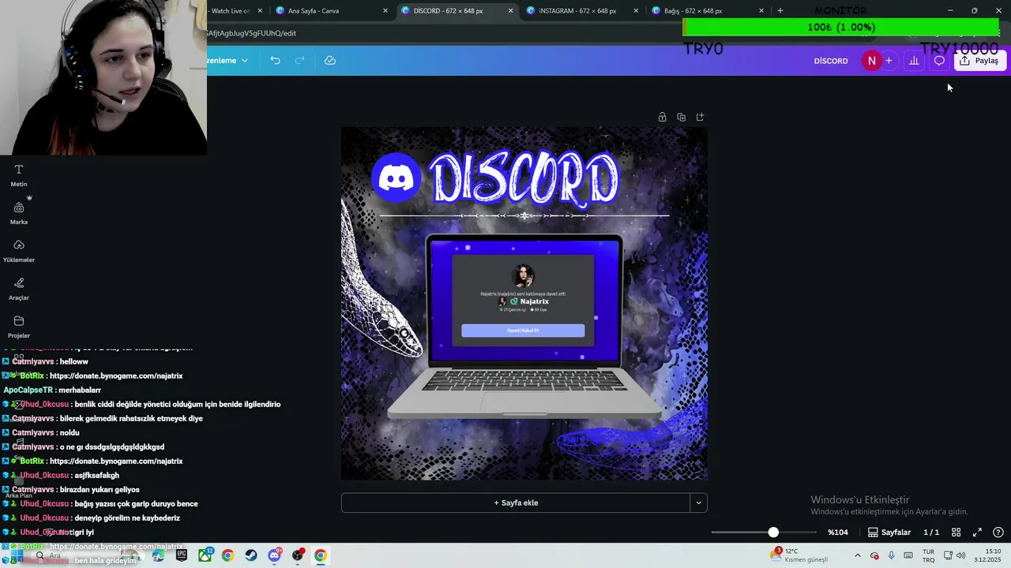Open the Sayfalar pages view
The image size is (1011, 568).
[x=889, y=532]
